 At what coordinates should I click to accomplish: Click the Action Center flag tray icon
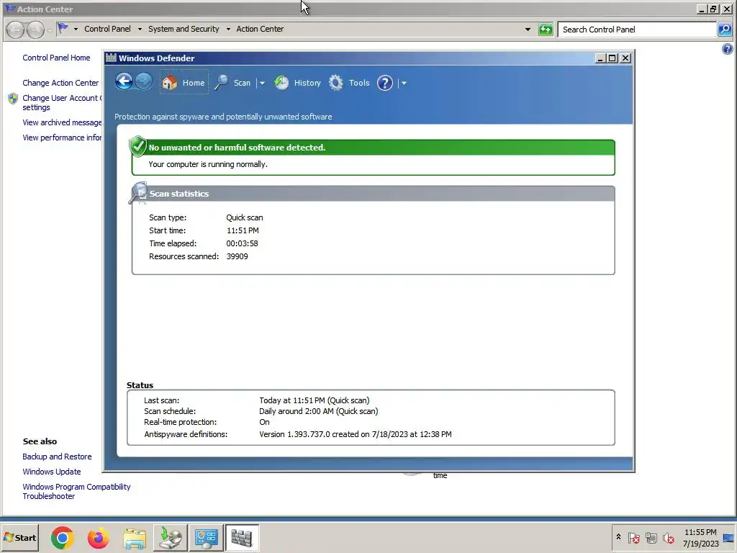pyautogui.click(x=633, y=537)
